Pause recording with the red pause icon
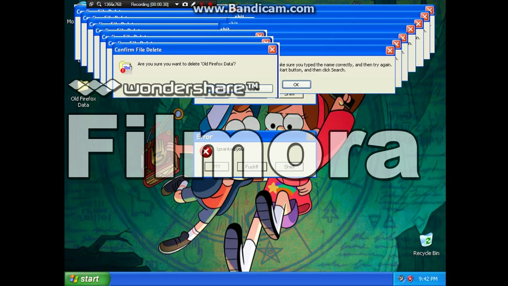This screenshot has height=286, width=508. pos(202,4)
